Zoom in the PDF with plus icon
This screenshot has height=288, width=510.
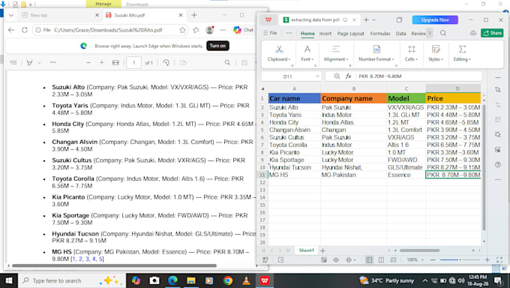pos(101,62)
